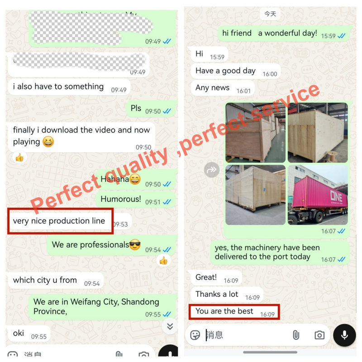The height and width of the screenshot is (362, 362).
Task: Select the 'You are the best' message
Action: coord(234,312)
